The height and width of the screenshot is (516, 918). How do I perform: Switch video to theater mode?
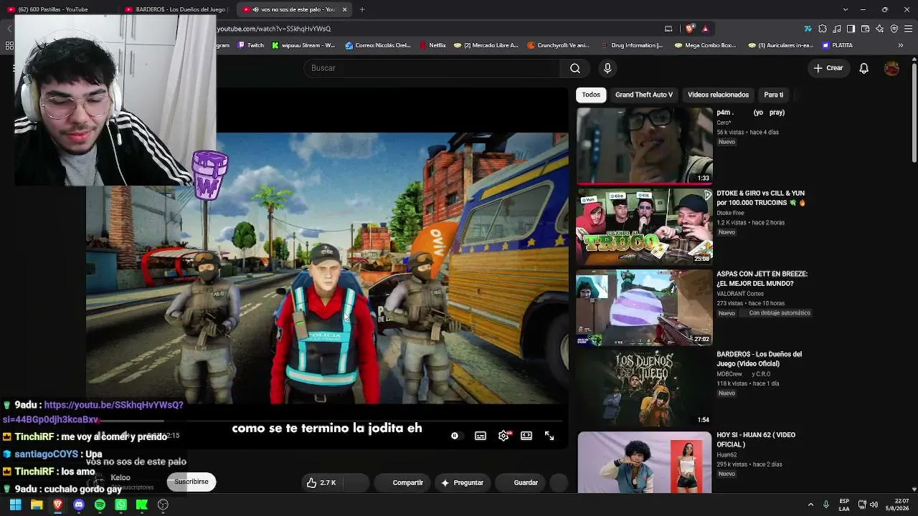tap(526, 436)
